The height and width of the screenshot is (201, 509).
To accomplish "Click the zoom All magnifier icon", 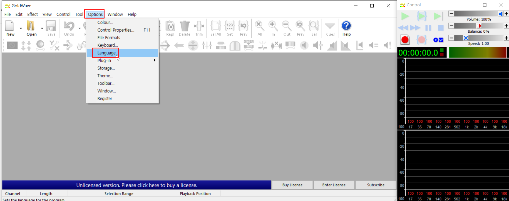I will point(260,26).
